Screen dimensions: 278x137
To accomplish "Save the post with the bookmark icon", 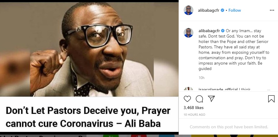I will pyautogui.click(x=271, y=99).
